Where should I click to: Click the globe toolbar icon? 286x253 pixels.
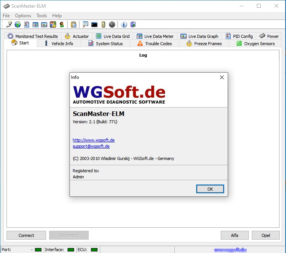(18, 24)
